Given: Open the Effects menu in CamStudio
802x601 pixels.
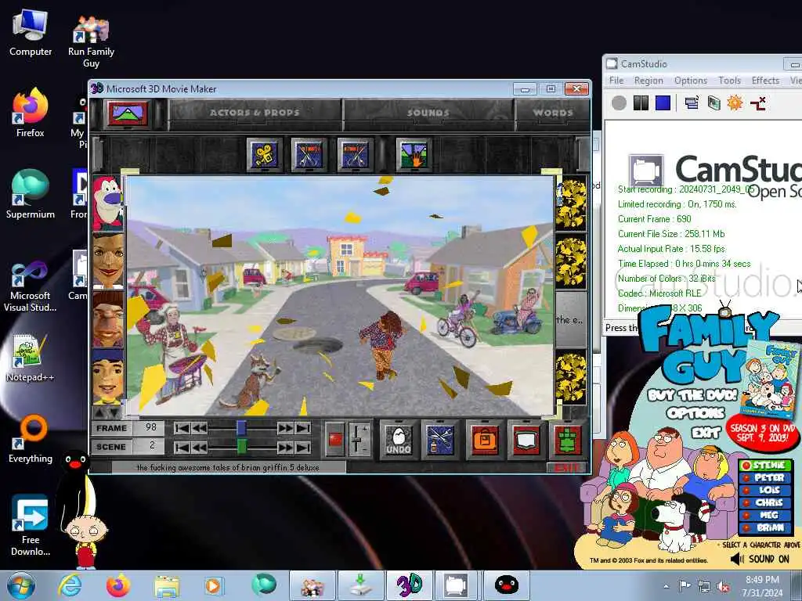Looking at the screenshot, I should tap(765, 81).
